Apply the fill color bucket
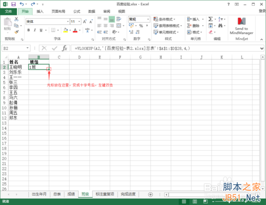Image resolution: width=266 pixels, height=205 pixels. (65, 30)
